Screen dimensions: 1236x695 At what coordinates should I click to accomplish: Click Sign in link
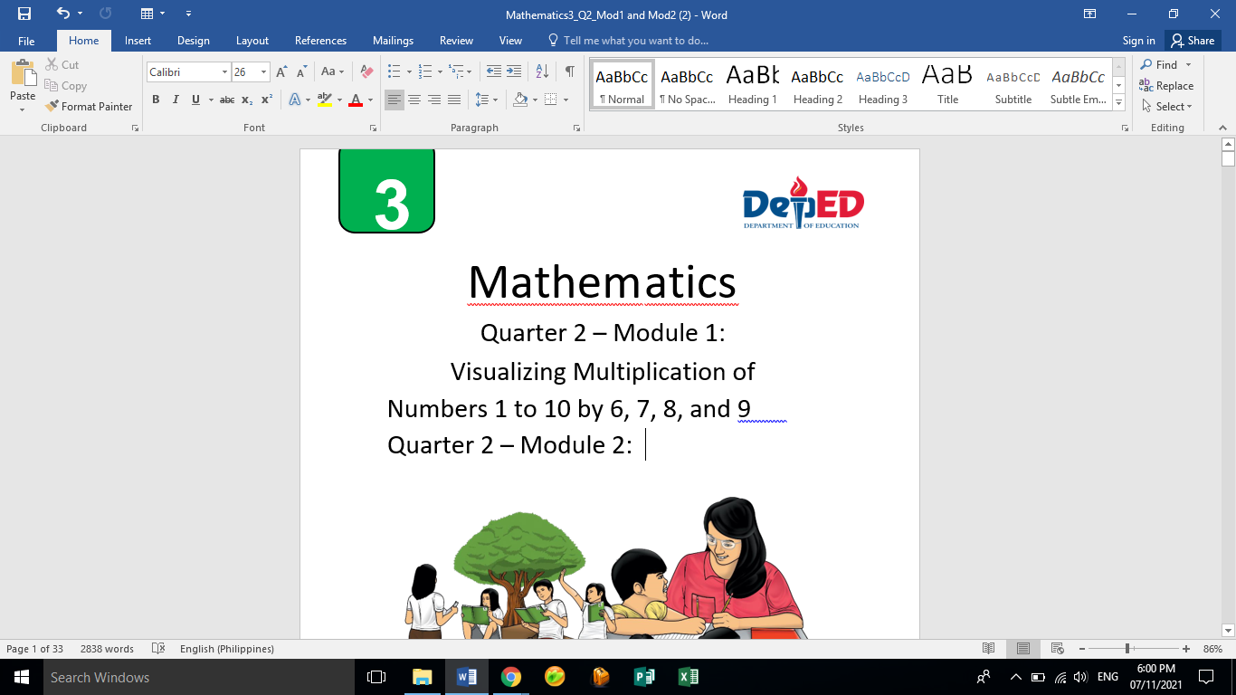pyautogui.click(x=1138, y=41)
